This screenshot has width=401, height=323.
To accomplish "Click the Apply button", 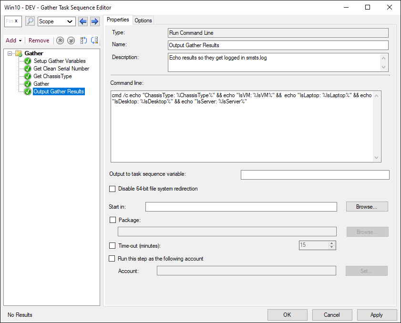I will pyautogui.click(x=377, y=315).
